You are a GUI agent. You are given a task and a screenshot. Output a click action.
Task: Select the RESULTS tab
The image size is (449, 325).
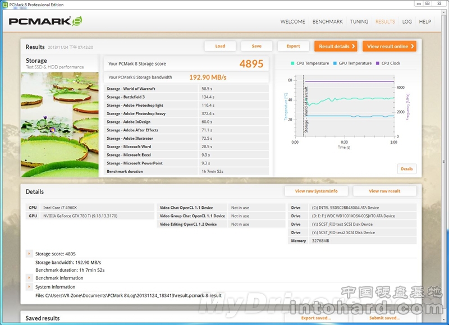385,21
